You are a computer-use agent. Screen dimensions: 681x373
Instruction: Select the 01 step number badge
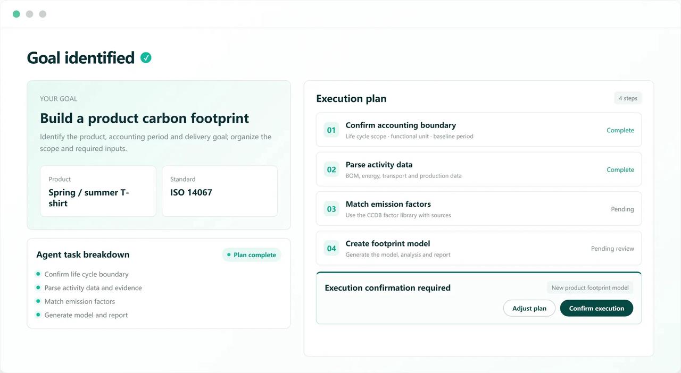[x=331, y=130]
